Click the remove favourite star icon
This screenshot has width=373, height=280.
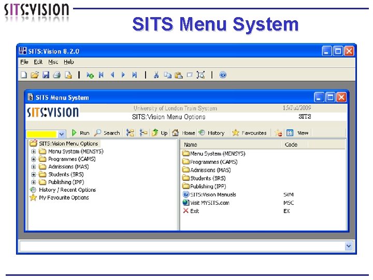click(x=278, y=133)
